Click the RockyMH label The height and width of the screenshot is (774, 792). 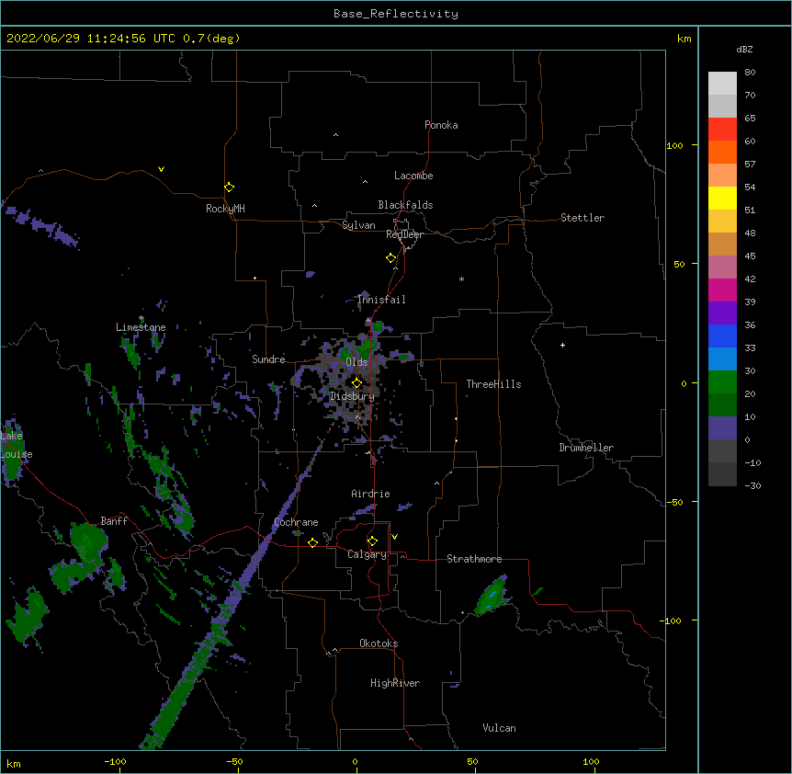pos(225,209)
